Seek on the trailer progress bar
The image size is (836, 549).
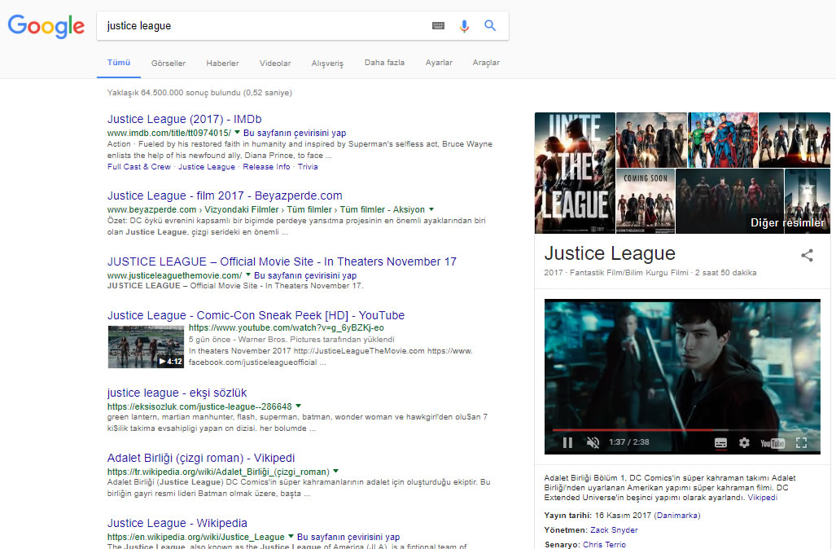[682, 429]
